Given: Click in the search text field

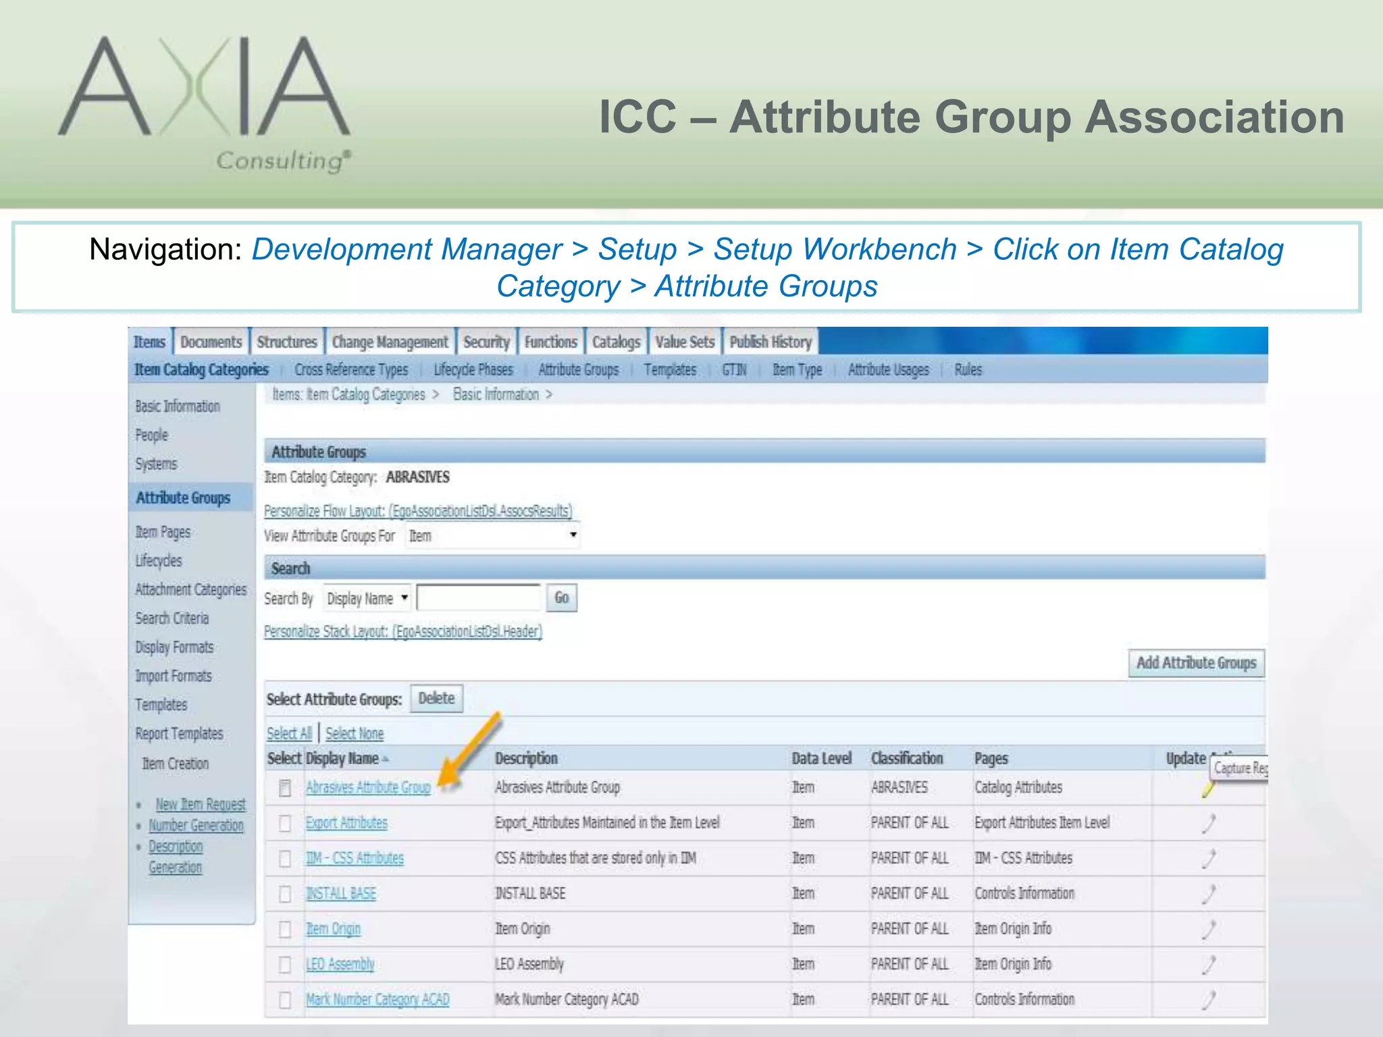Looking at the screenshot, I should [x=479, y=598].
